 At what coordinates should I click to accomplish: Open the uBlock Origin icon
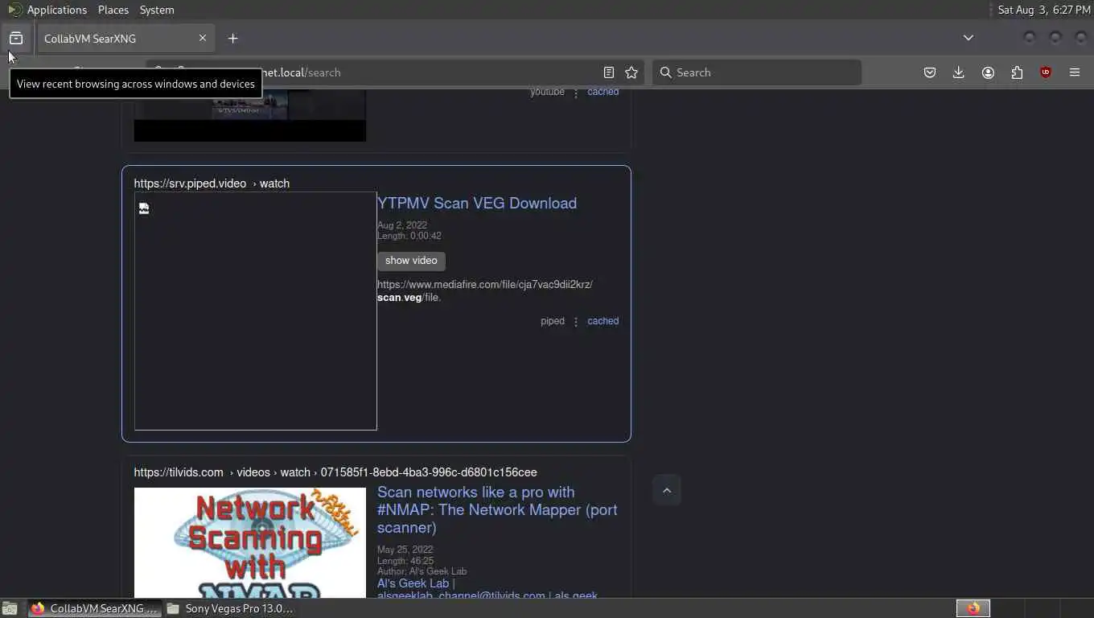[x=1046, y=72]
